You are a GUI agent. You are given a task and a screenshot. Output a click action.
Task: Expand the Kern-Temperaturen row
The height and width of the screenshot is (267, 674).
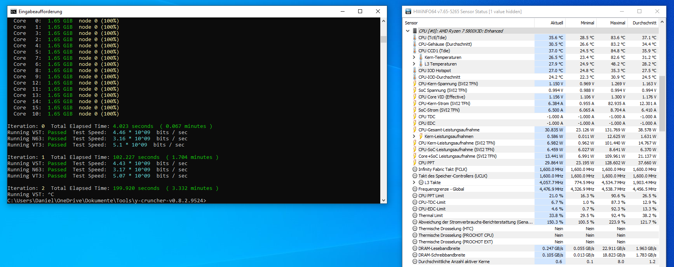click(414, 57)
